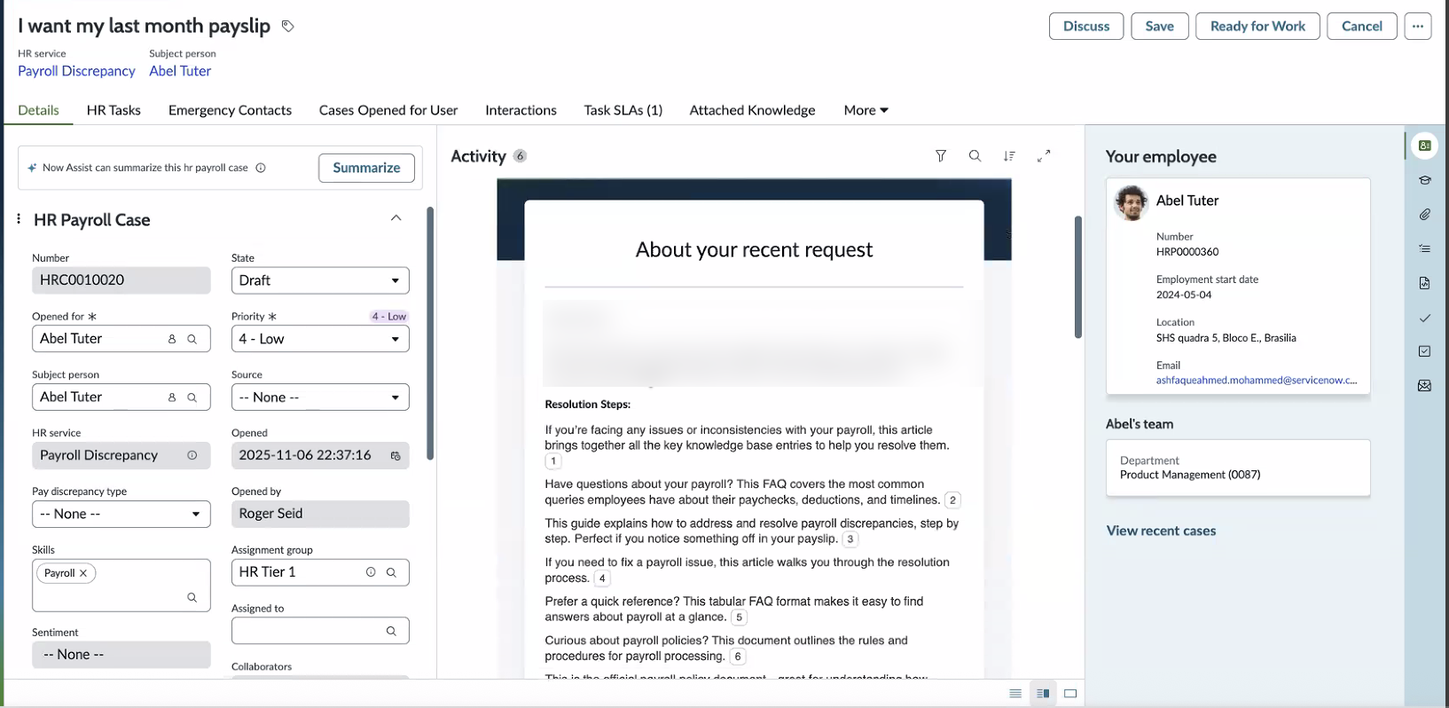Click the record preview icon in Subject person field

[x=172, y=397]
